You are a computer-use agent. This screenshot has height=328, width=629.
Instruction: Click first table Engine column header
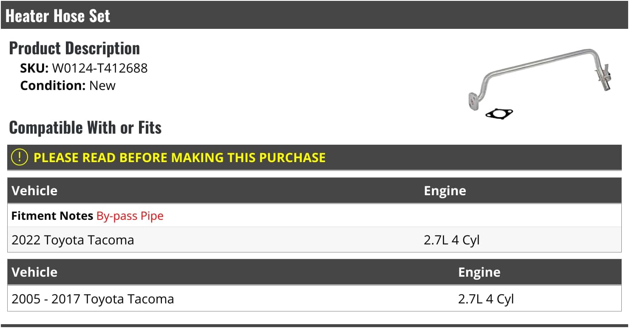pos(445,191)
